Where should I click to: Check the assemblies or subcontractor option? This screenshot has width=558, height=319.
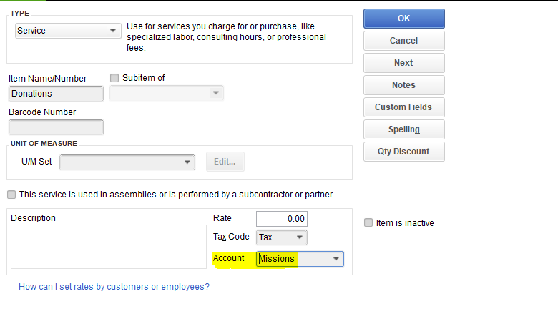[x=11, y=195]
